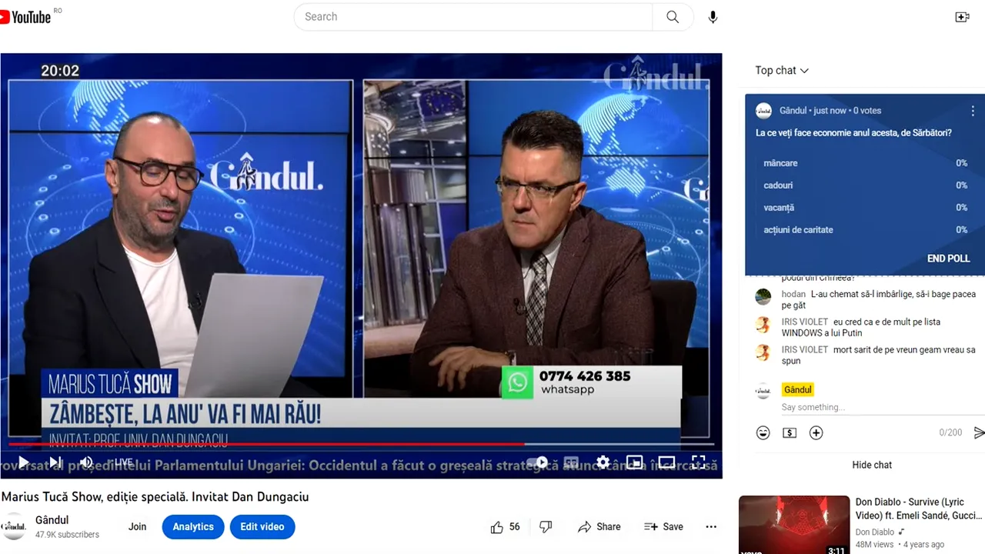Mute the video volume
985x554 pixels.
(x=85, y=462)
